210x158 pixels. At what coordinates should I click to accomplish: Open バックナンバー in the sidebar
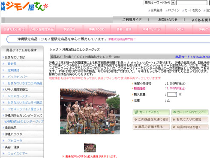tap(18, 77)
